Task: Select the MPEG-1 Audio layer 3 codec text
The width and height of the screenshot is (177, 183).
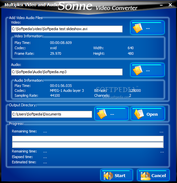Action: click(x=67, y=91)
